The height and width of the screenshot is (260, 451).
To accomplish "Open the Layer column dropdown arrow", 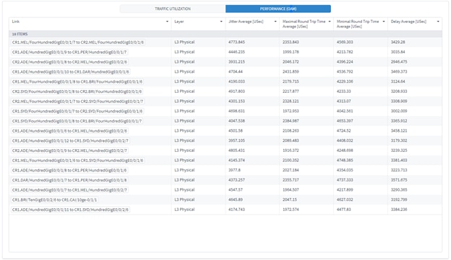I will pos(221,22).
